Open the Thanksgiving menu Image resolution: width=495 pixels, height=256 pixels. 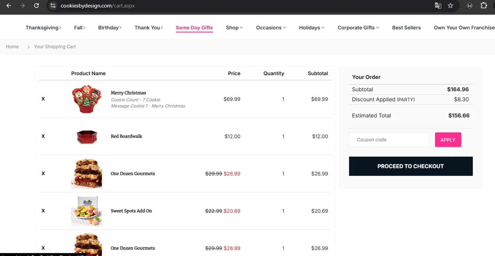(x=43, y=28)
